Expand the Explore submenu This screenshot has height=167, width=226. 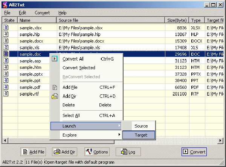(87, 135)
